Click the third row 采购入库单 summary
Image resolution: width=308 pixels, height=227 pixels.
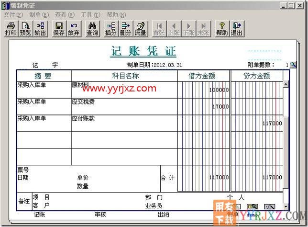44,123
